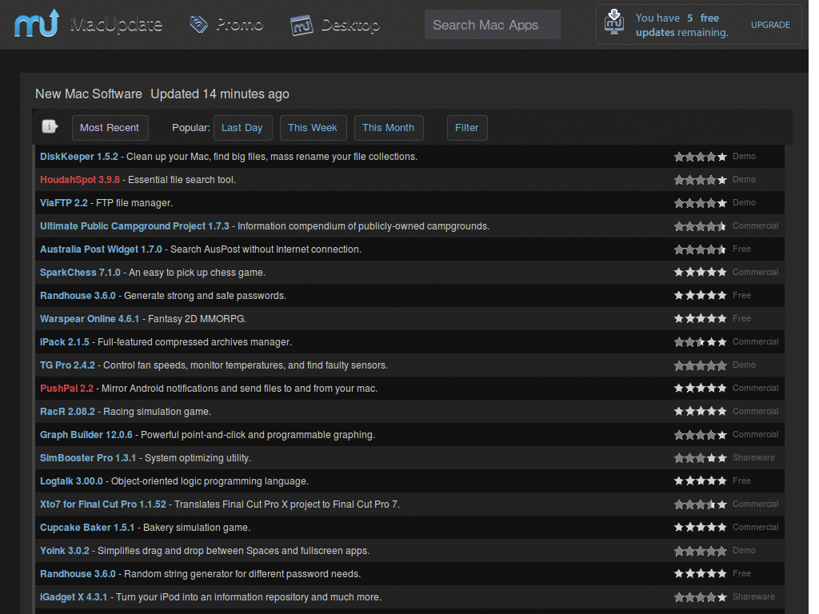This screenshot has width=819, height=614.
Task: Open Randhouse 'Generate strong and safe passwords' link
Action: pos(78,296)
